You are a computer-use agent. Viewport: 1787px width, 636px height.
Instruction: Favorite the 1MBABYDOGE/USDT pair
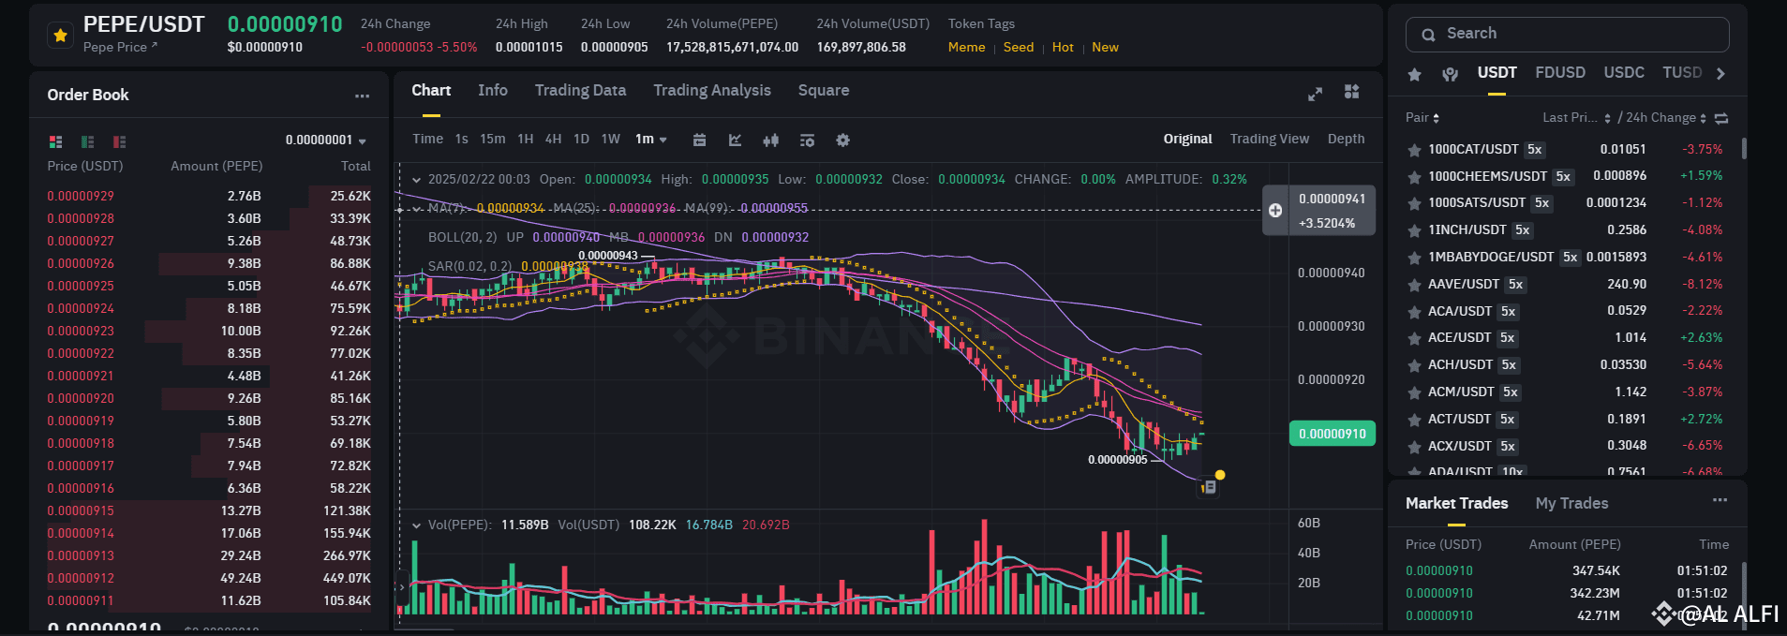click(1414, 258)
